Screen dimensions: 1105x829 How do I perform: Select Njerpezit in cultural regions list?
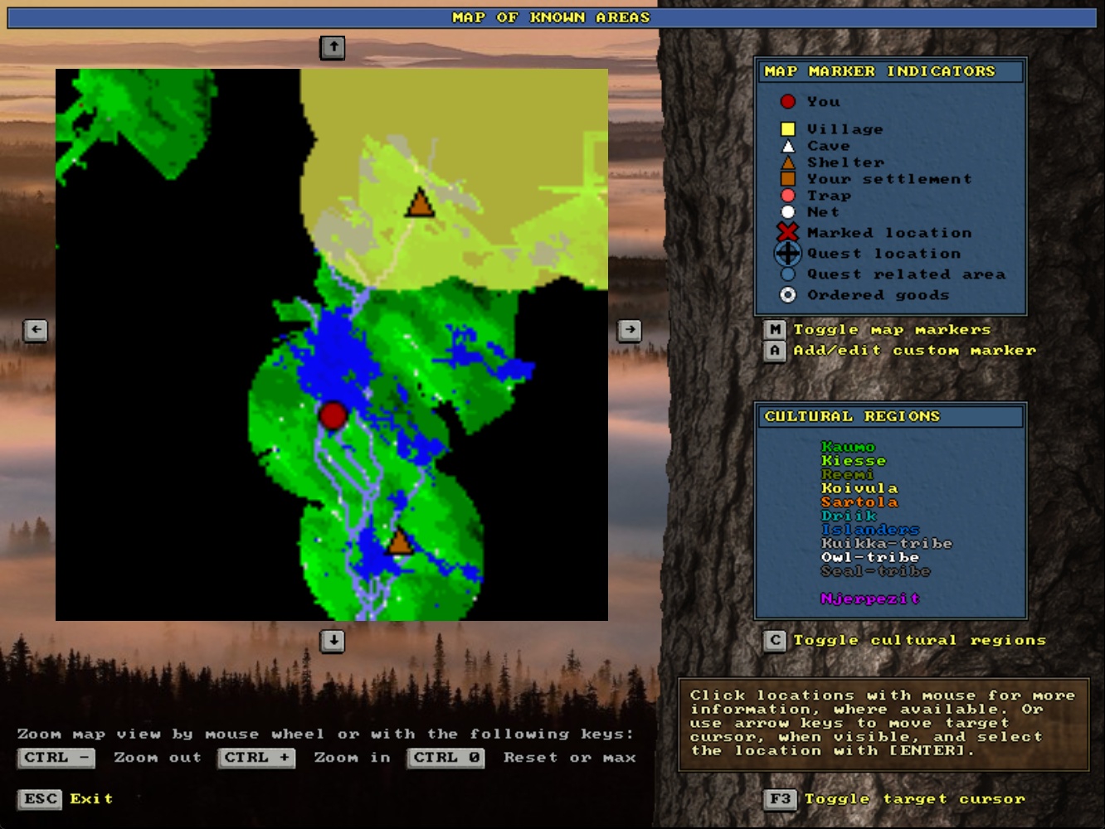coord(870,599)
